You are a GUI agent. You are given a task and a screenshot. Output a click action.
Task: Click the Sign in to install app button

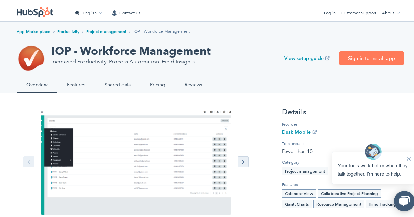372,58
